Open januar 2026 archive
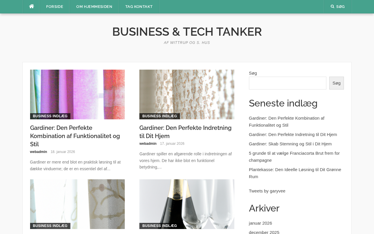Screen dimensions: 374x234 point(260,223)
